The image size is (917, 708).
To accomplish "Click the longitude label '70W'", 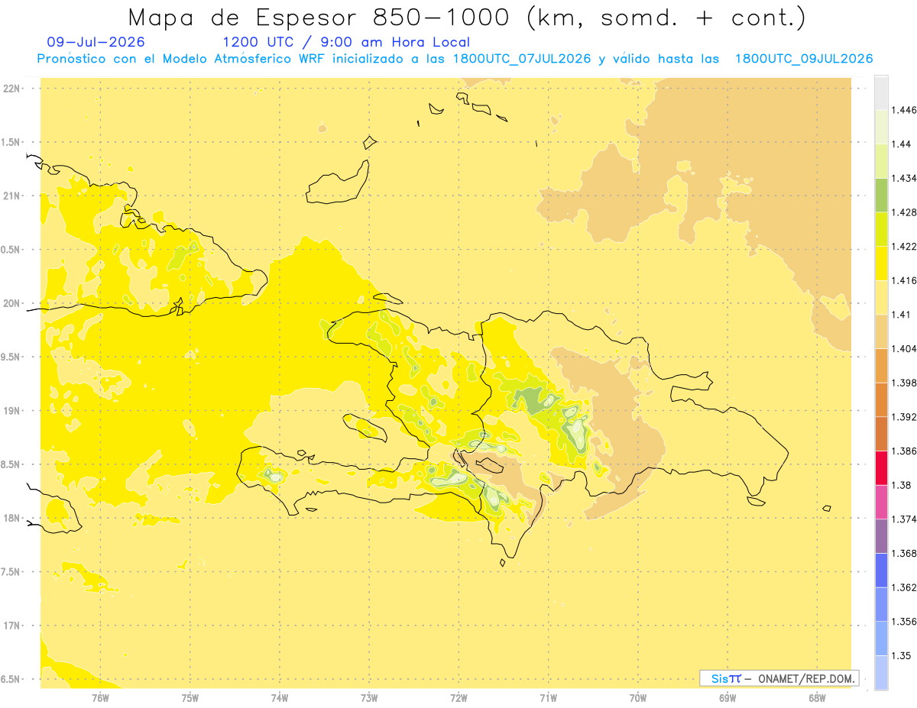I will [x=638, y=698].
